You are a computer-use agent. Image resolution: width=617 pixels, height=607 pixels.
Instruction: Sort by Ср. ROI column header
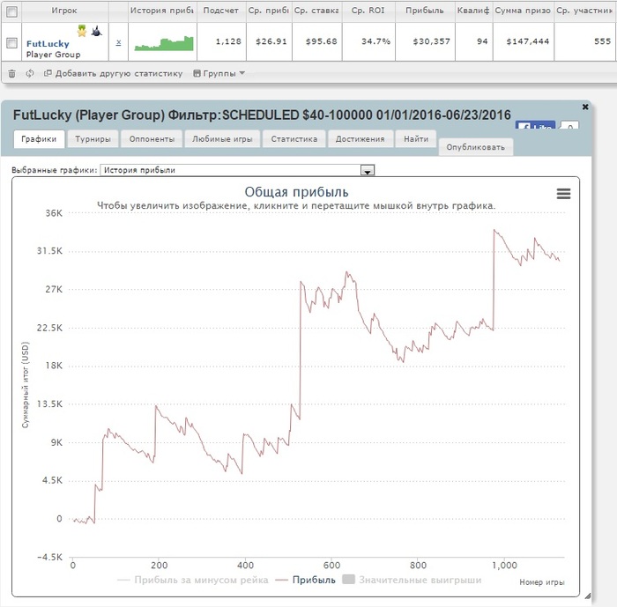[x=368, y=11]
